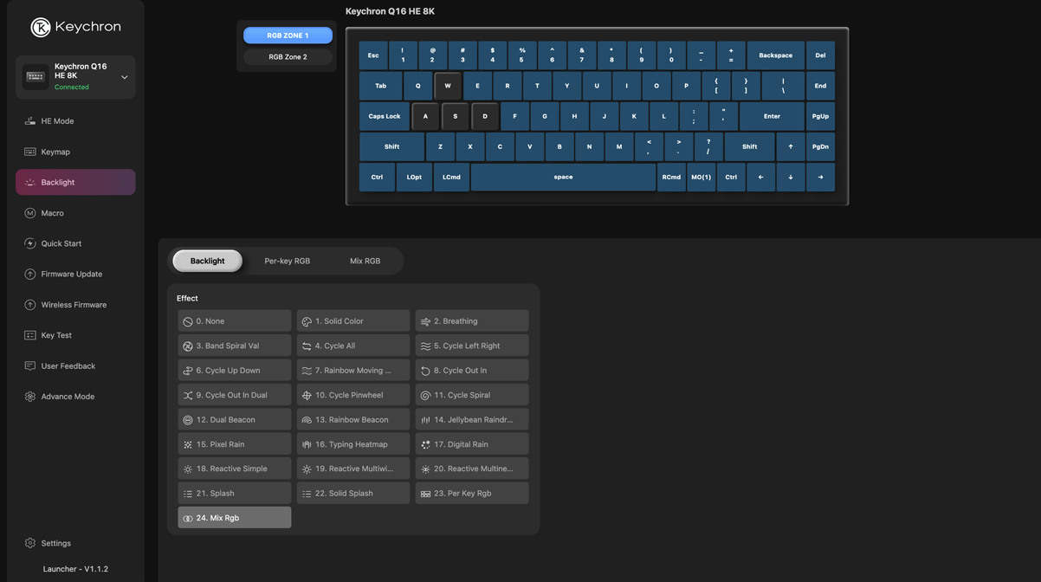Screen dimensions: 1041x582
Task: Click the space bar key on keyboard
Action: [563, 178]
